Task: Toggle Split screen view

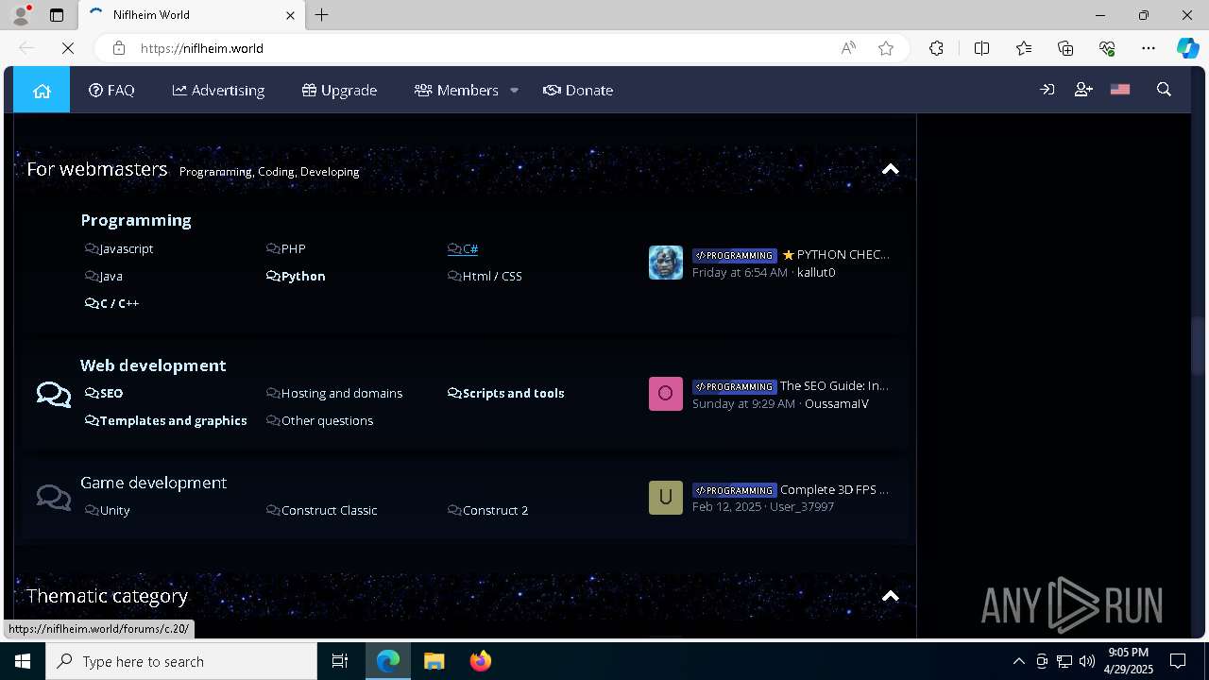Action: (981, 48)
